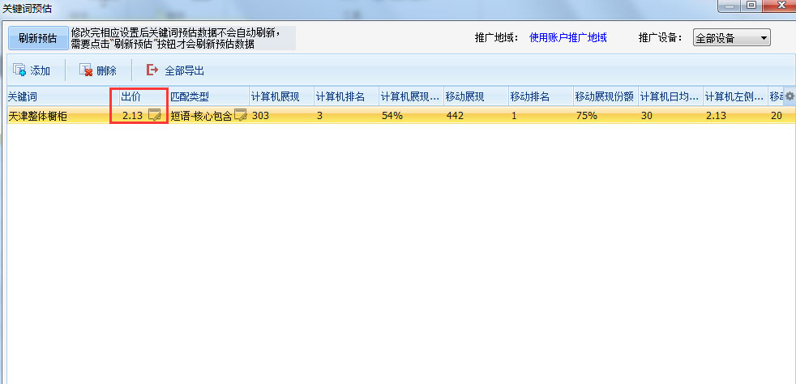The height and width of the screenshot is (384, 796).
Task: Click the edit icon beside 短语-核心包含
Action: (x=240, y=116)
